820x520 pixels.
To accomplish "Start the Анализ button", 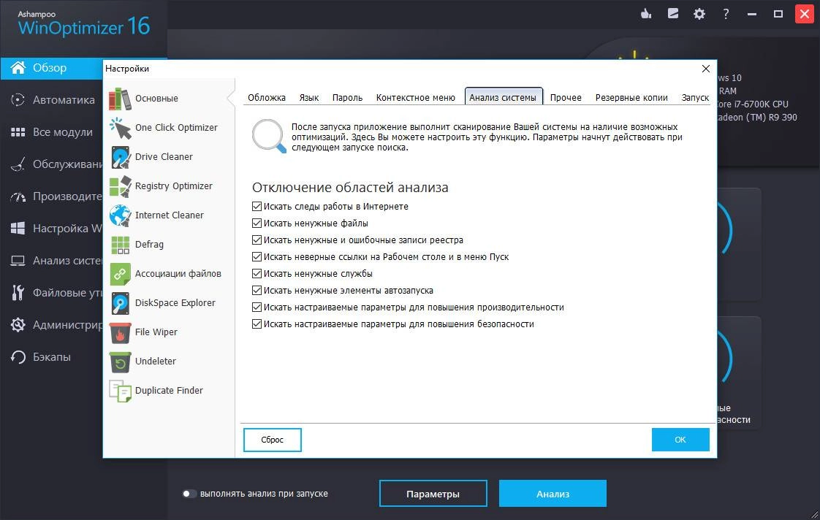I will (553, 494).
